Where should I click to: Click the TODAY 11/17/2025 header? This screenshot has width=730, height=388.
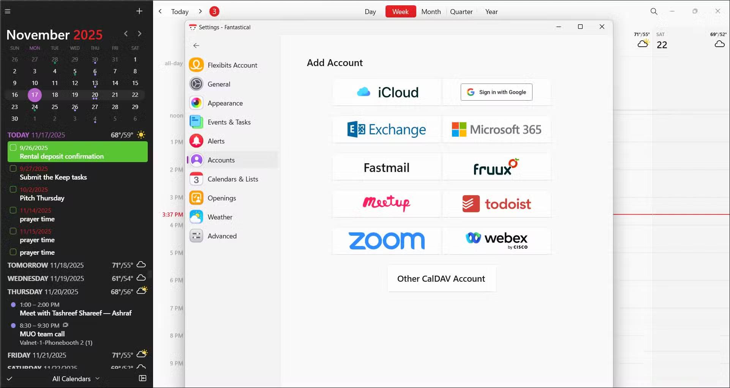[x=77, y=135]
